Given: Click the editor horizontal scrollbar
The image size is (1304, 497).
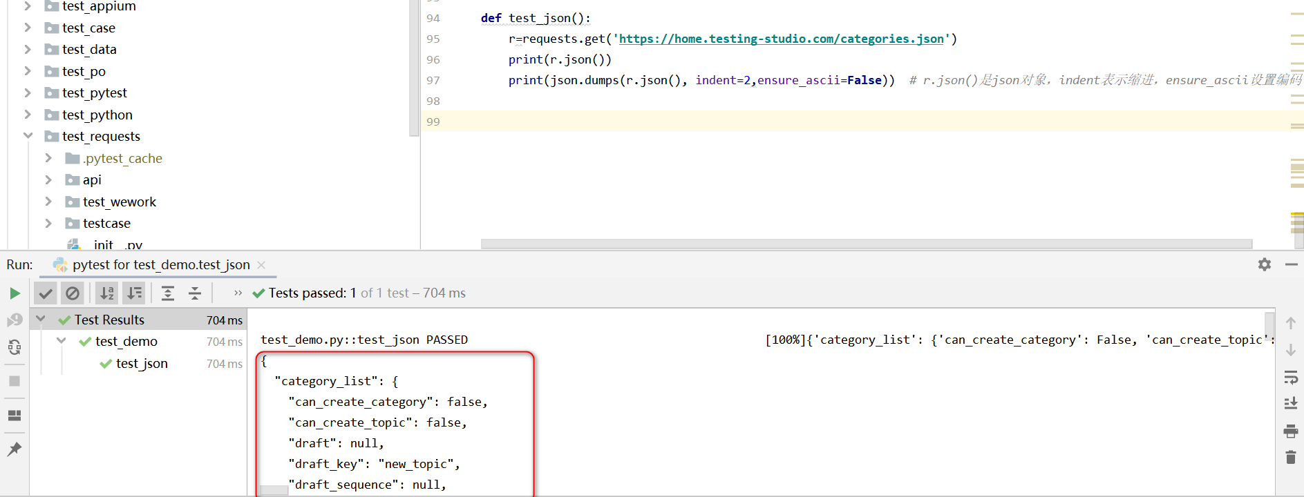Looking at the screenshot, I should point(867,244).
